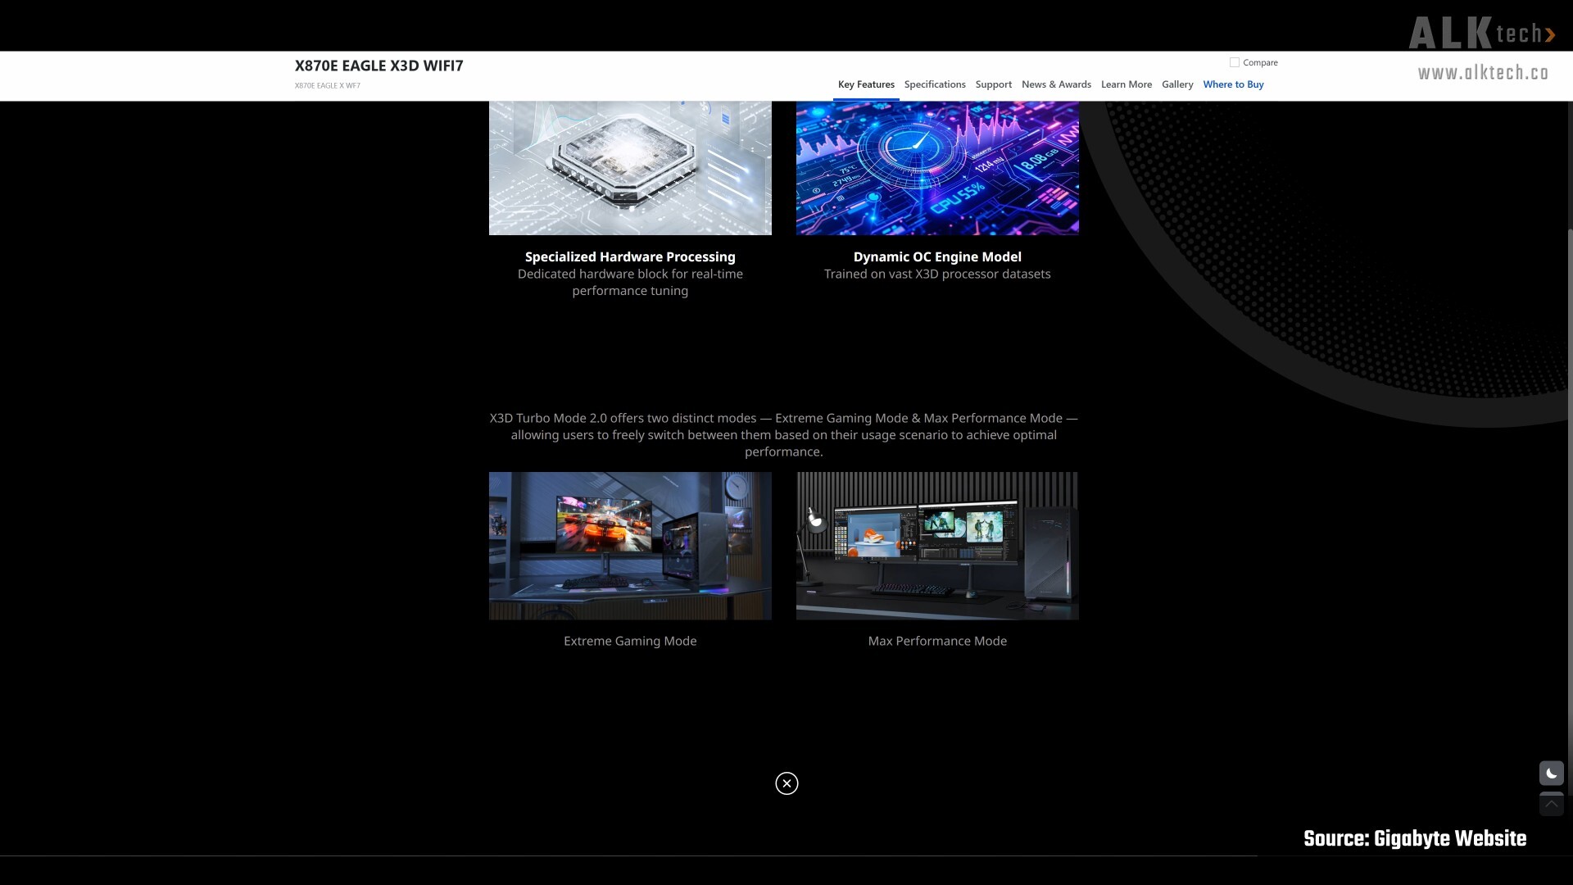Viewport: 1573px width, 885px height.
Task: Click the Extreme Gaming Mode caption
Action: click(x=630, y=641)
